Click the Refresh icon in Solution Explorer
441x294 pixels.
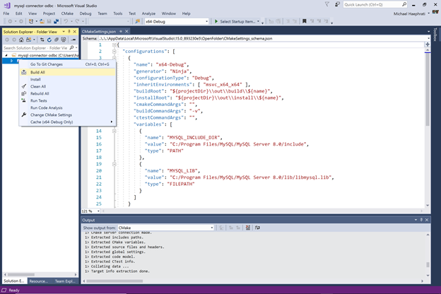[49, 40]
